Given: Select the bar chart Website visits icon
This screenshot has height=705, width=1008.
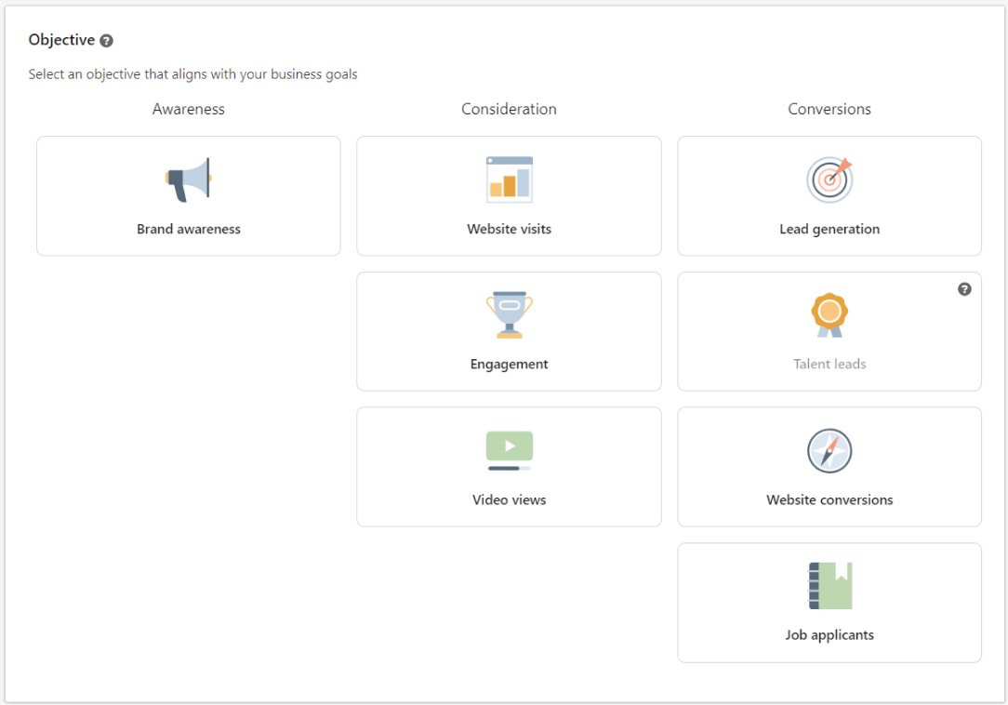Looking at the screenshot, I should coord(510,180).
